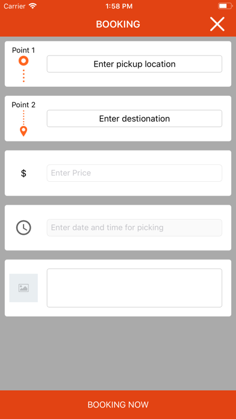Focus the Enter Price input field
This screenshot has width=236, height=419.
(134, 173)
